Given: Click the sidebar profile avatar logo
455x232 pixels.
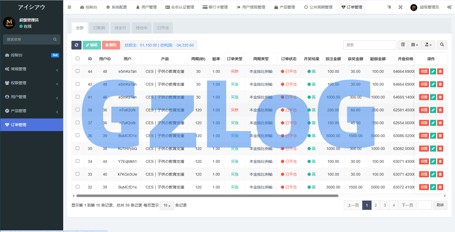Looking at the screenshot, I should click(x=9, y=23).
